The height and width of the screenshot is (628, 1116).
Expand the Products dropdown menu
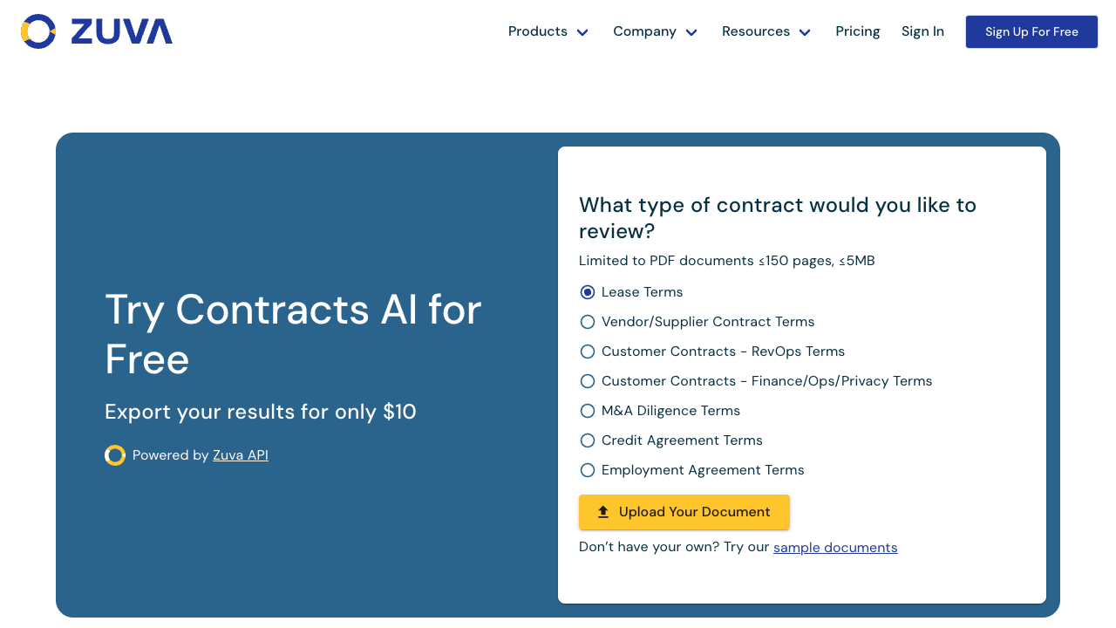pyautogui.click(x=548, y=31)
